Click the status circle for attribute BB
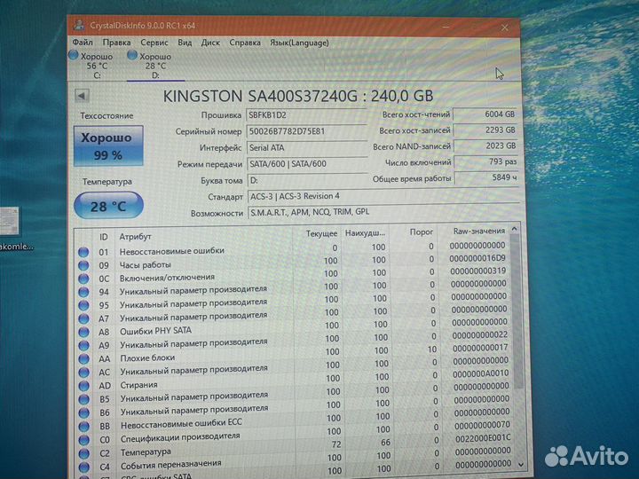Image resolution: width=639 pixels, height=479 pixels. tap(84, 426)
